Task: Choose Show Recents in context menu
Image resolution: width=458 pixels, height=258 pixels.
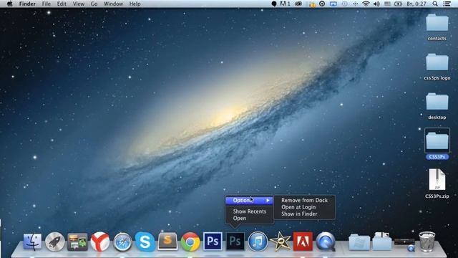Action: pos(250,211)
